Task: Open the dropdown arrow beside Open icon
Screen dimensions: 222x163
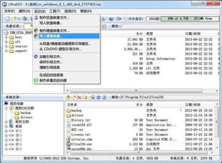Action: [19, 19]
